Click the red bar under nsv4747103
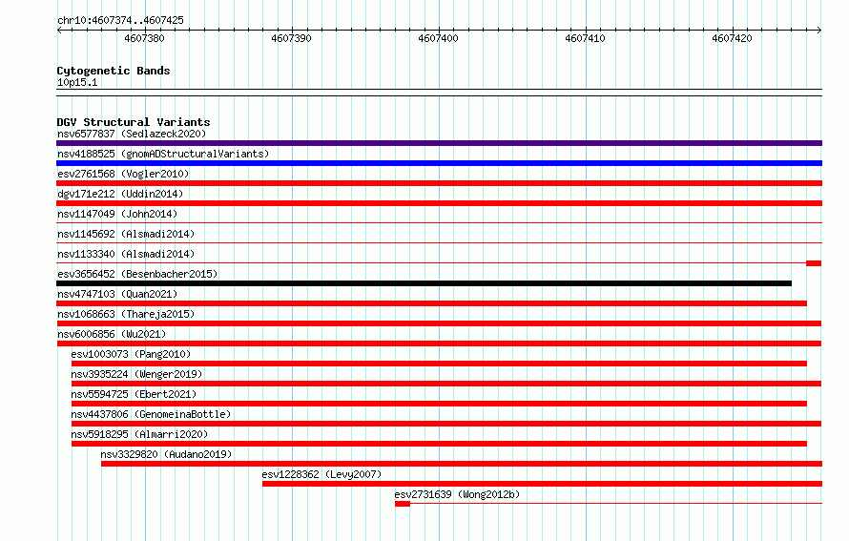849x541 pixels. click(x=431, y=303)
